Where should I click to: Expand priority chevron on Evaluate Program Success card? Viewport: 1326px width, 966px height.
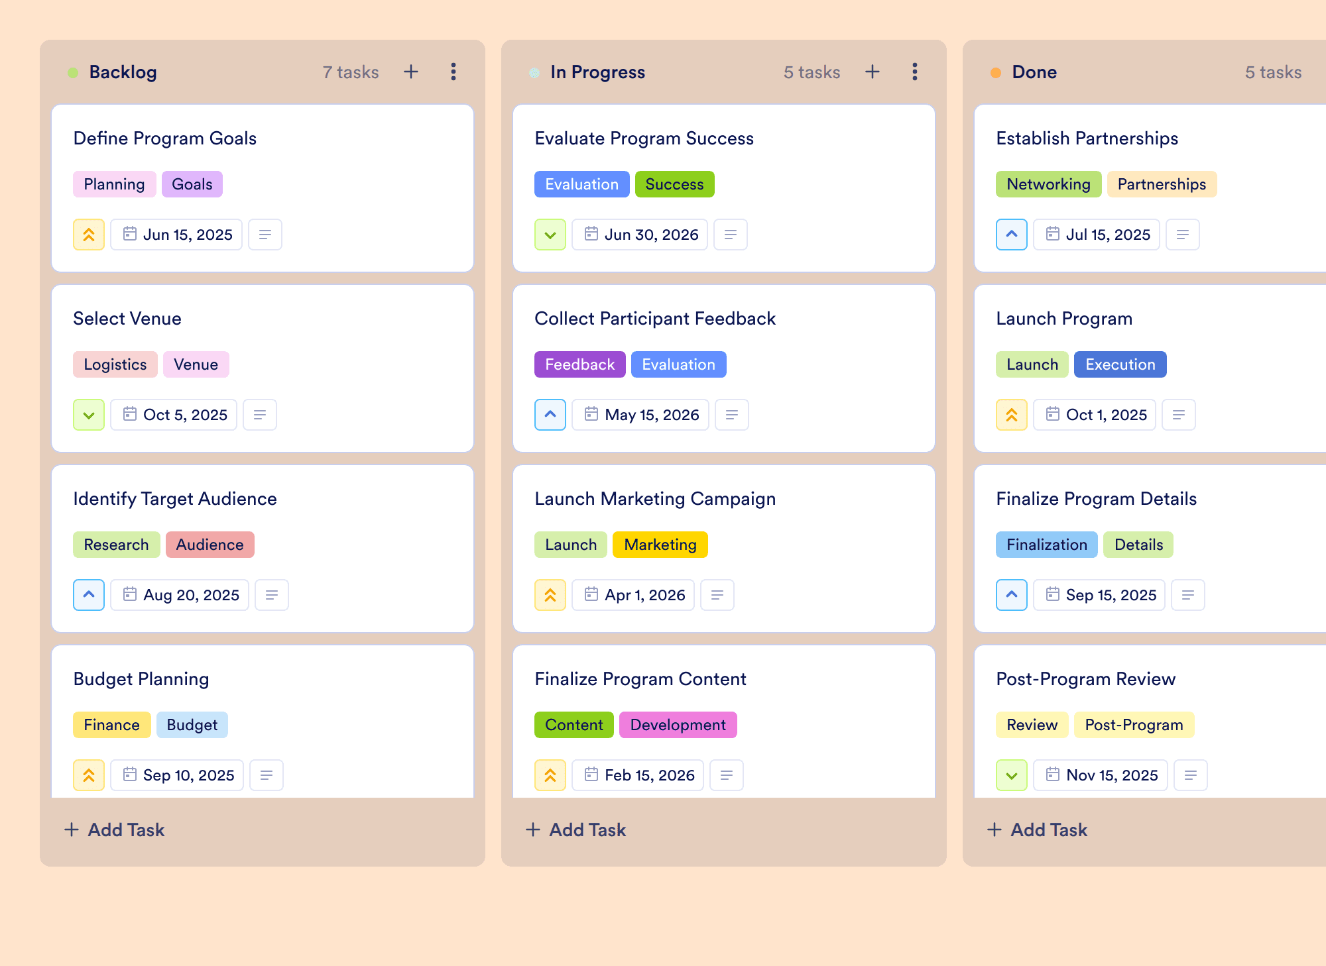[x=550, y=235]
